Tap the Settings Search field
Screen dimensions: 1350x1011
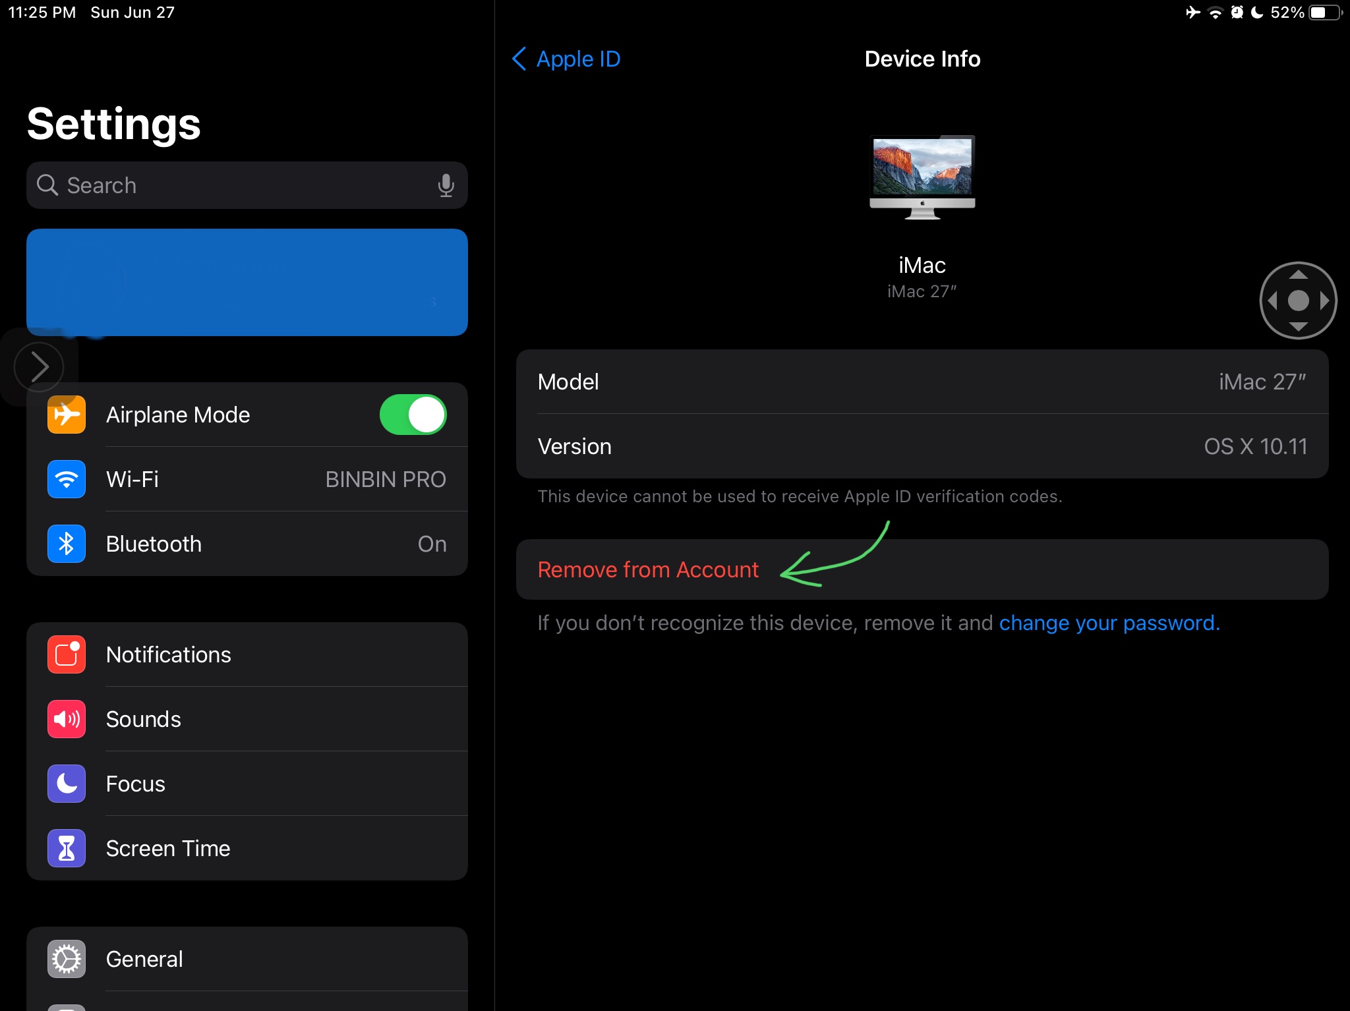(x=237, y=185)
